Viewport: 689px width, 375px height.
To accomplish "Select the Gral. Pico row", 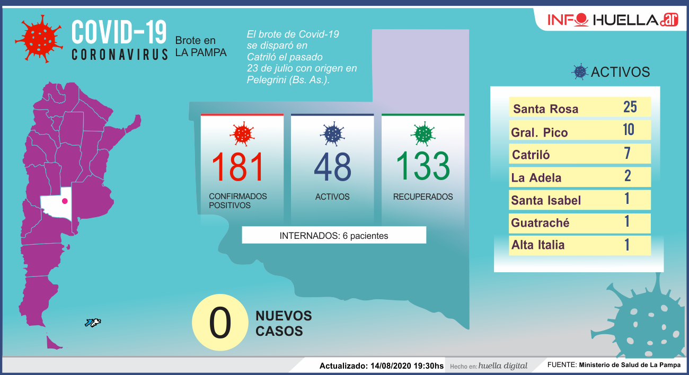I will [x=579, y=131].
